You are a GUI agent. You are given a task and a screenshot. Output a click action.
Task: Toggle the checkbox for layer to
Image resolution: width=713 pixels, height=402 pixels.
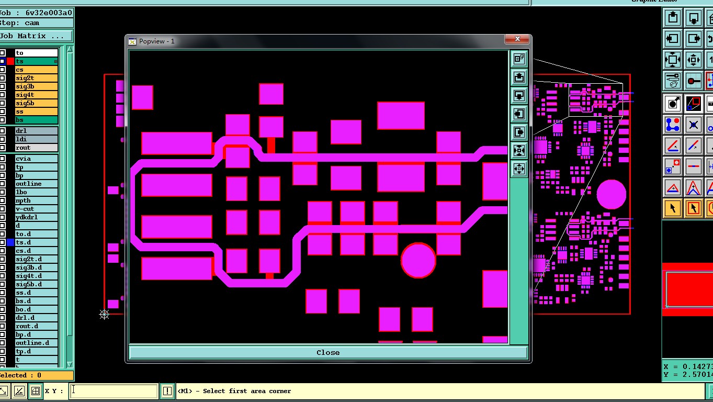(3, 53)
